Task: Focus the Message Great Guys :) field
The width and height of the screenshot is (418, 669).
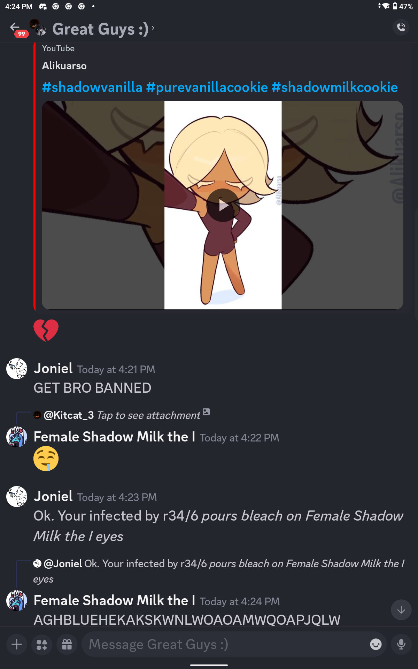Action: 223,645
